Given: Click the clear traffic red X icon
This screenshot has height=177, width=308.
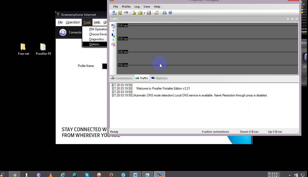Looking at the screenshot, I should click(x=113, y=45).
